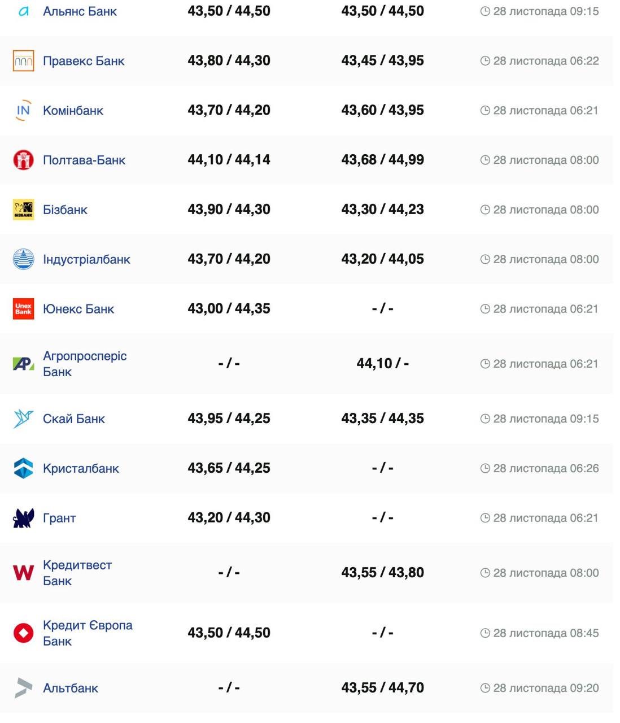Image resolution: width=620 pixels, height=723 pixels.
Task: Click the yellow Бізбанк logo
Action: (24, 210)
